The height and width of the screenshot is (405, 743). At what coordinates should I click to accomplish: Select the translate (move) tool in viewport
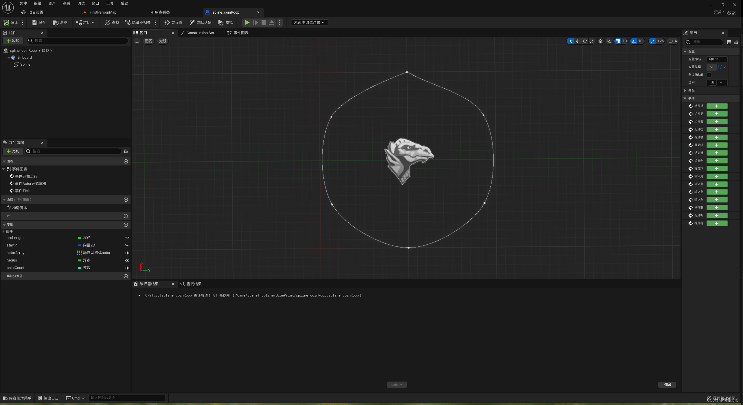coord(578,41)
